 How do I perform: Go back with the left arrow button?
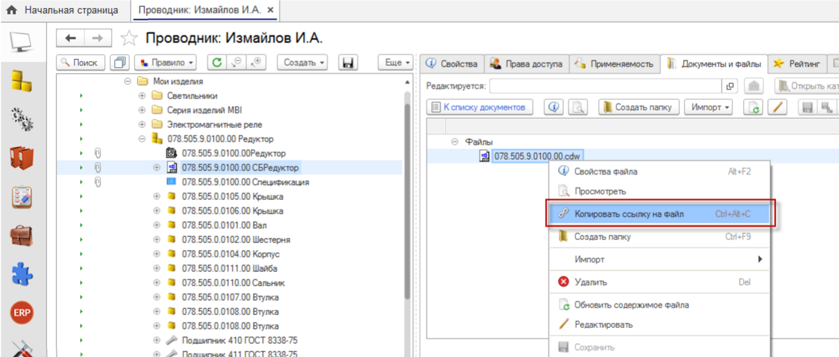click(70, 38)
